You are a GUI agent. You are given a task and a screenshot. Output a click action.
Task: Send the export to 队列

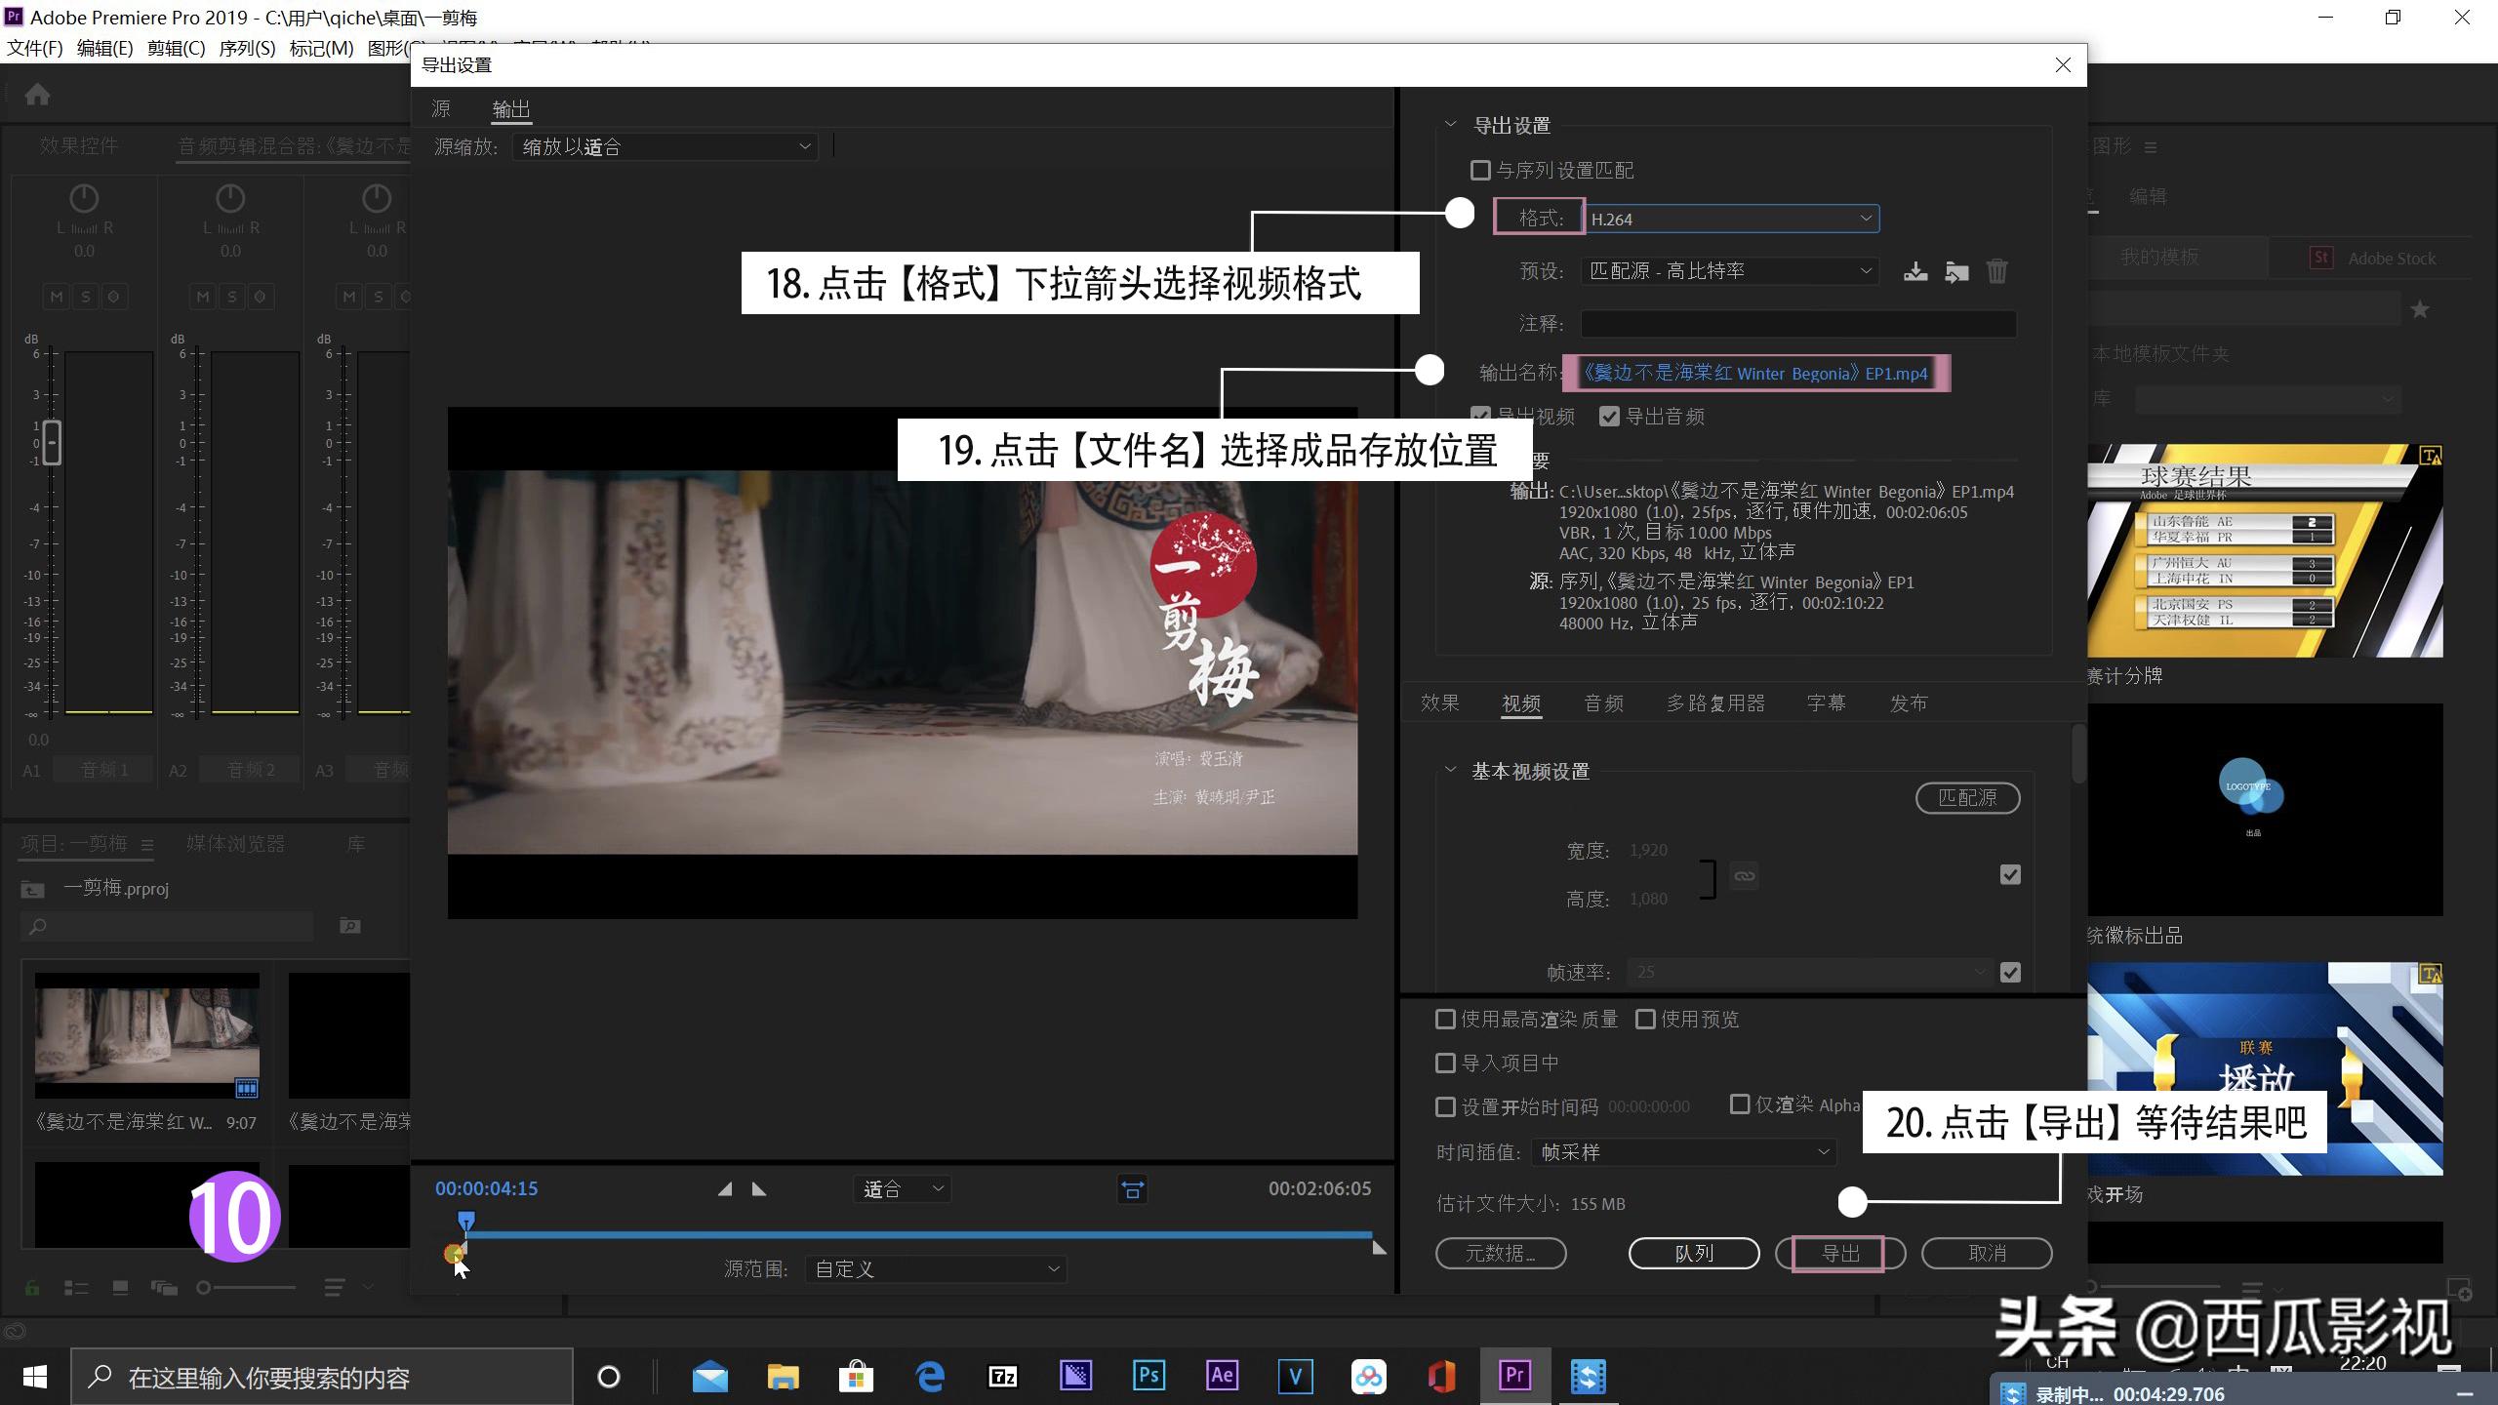click(1694, 1253)
